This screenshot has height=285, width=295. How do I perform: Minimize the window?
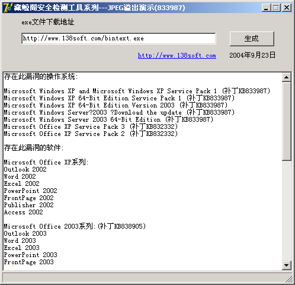click(266, 8)
